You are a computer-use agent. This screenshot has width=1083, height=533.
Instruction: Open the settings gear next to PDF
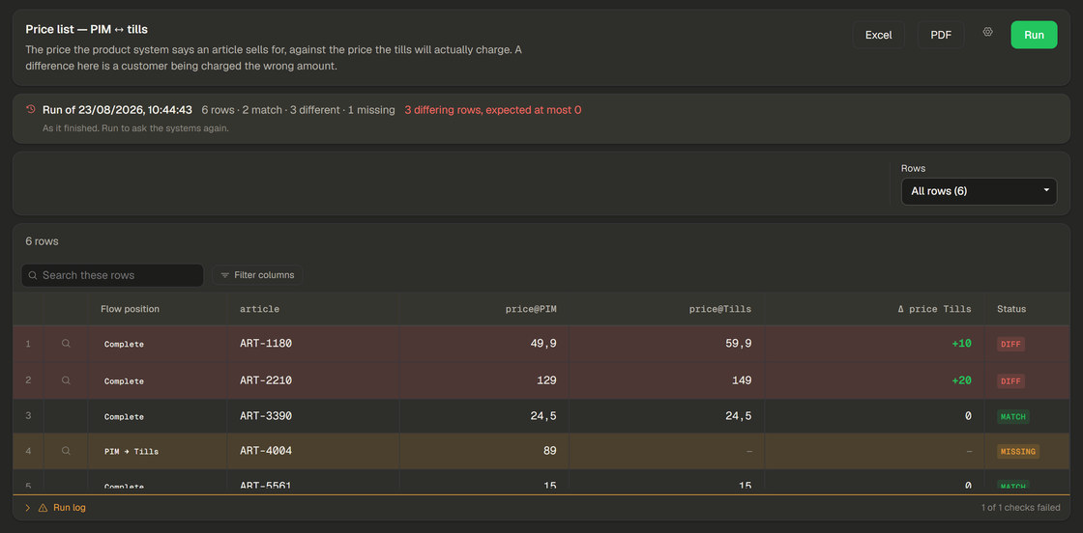(987, 32)
